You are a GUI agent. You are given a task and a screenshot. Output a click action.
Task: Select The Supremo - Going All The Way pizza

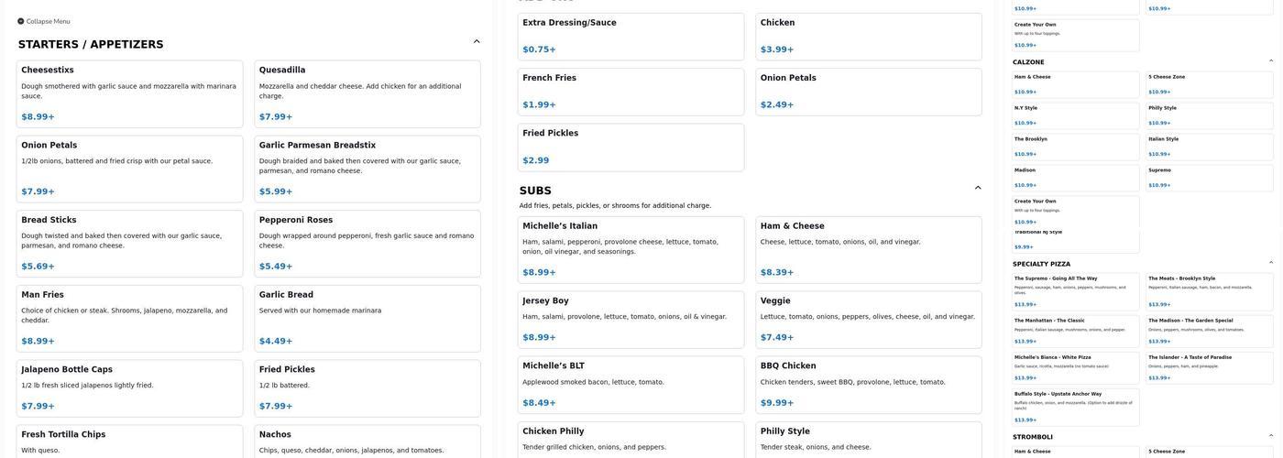pyautogui.click(x=1076, y=290)
